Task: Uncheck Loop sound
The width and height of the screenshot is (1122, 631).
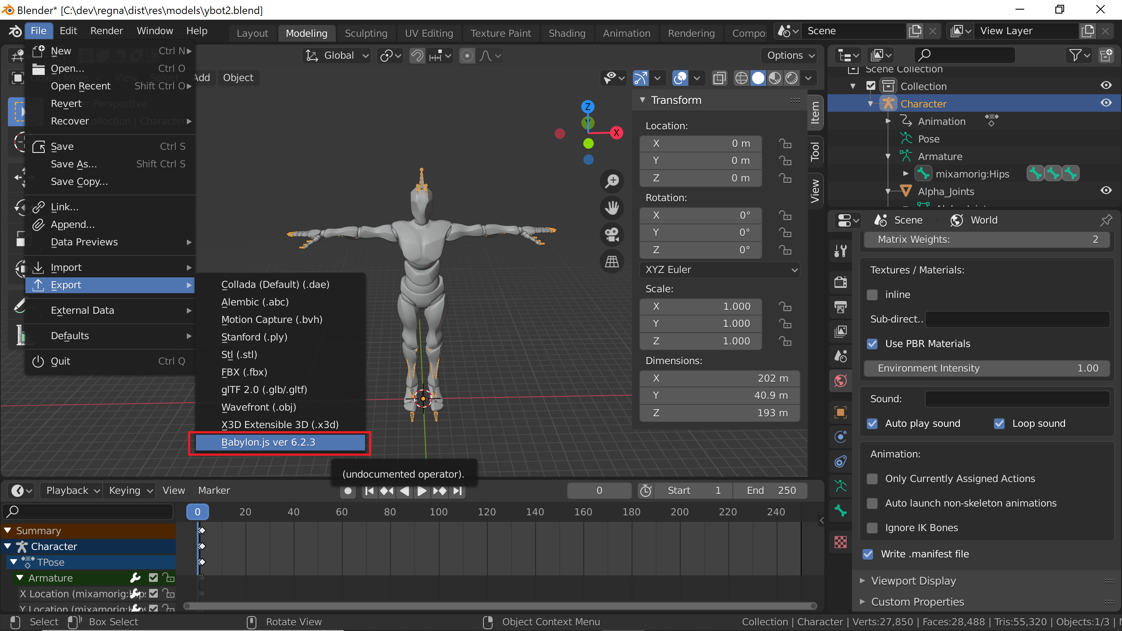Action: click(x=999, y=423)
